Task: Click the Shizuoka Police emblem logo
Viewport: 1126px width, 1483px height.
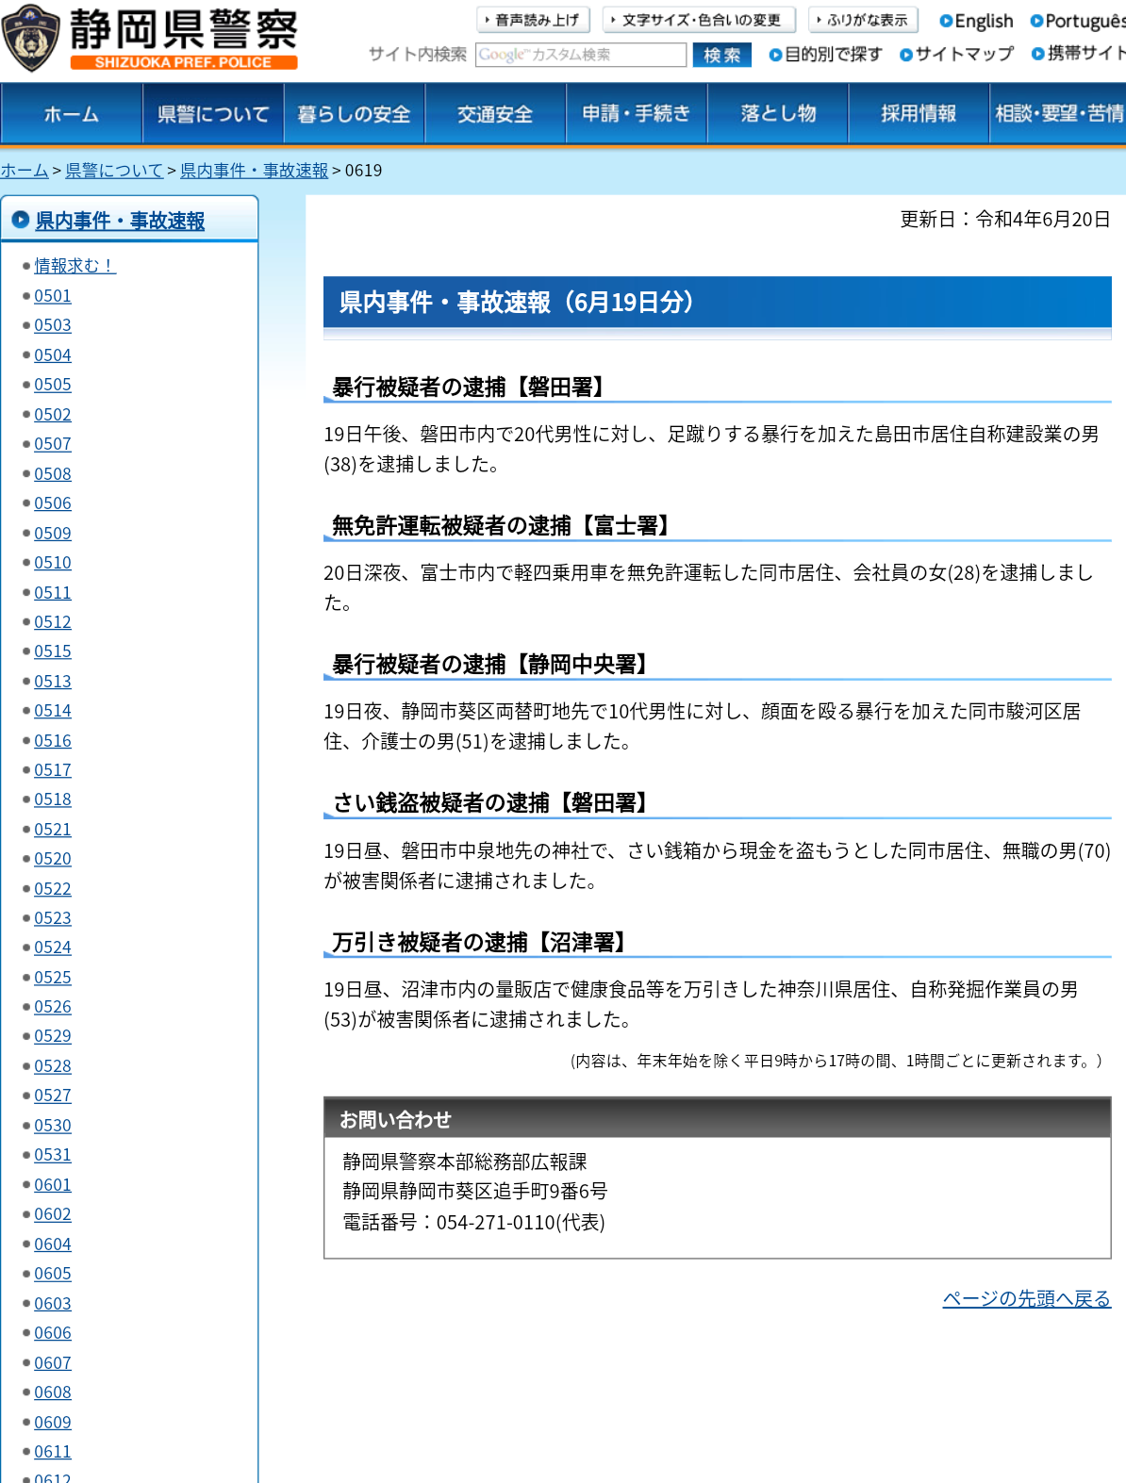Action: (30, 39)
